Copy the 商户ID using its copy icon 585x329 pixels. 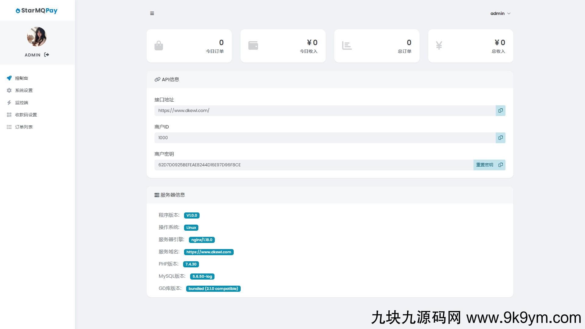[500, 138]
